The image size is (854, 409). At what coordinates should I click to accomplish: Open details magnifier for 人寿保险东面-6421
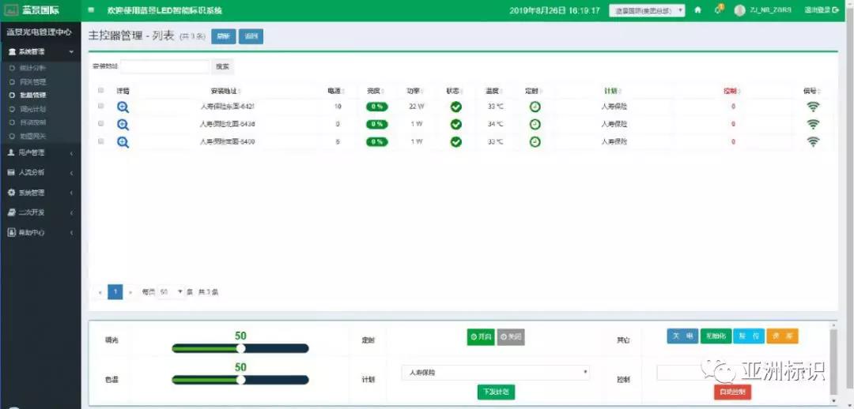click(x=123, y=107)
